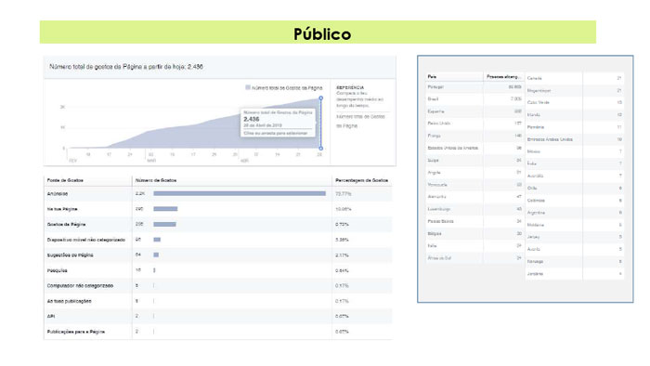Click the 'Número total de gostos da Página' header text
Image resolution: width=650 pixels, height=366 pixels.
tap(126, 67)
